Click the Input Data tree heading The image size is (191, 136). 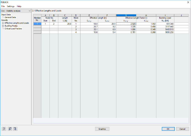coord(6,15)
